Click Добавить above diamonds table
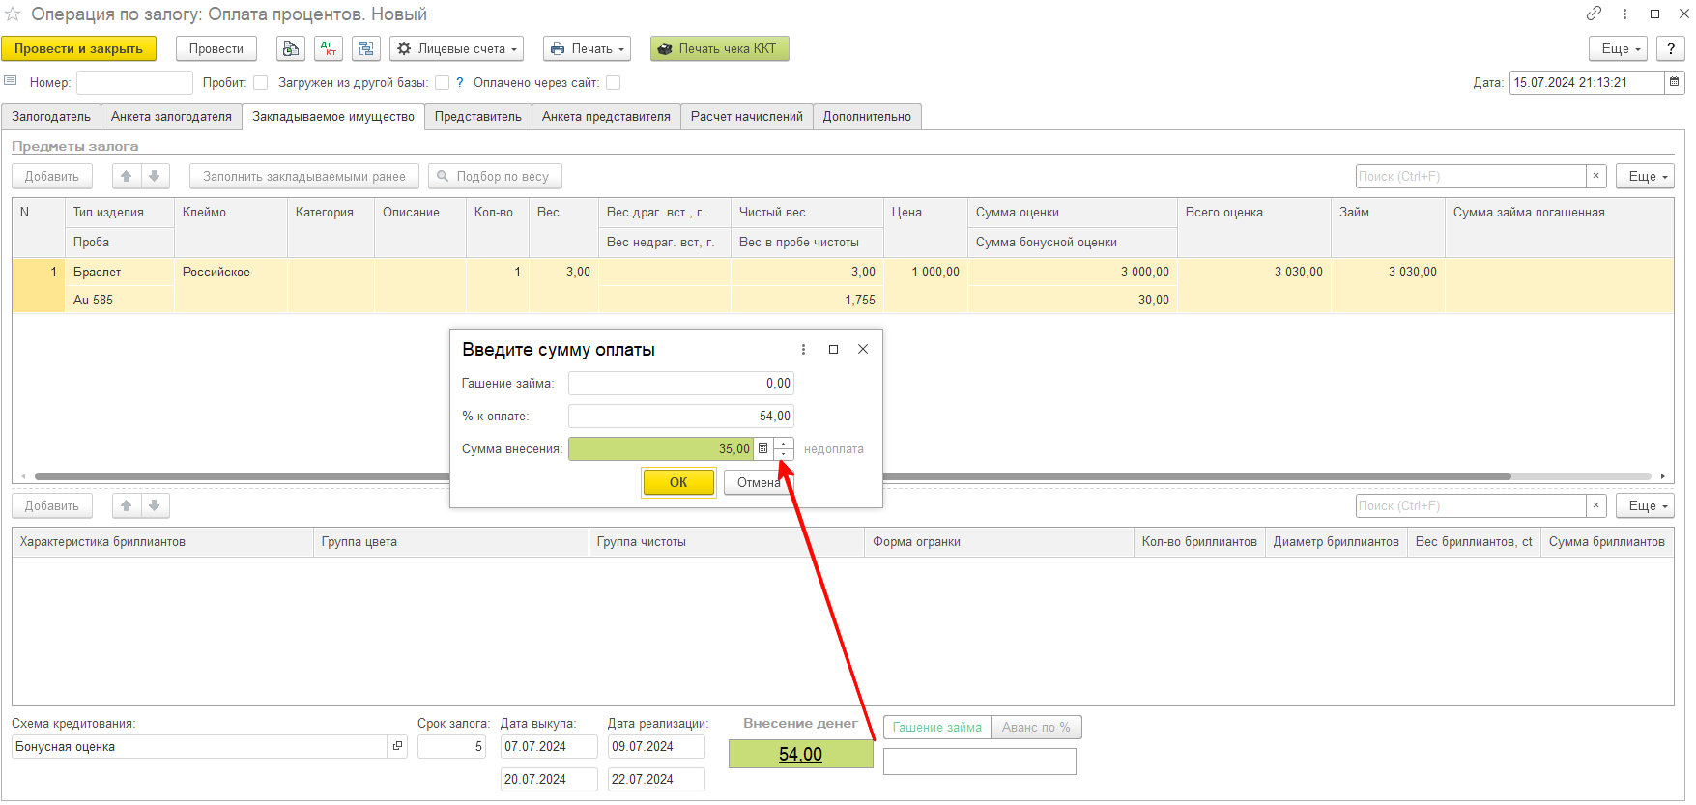 click(x=52, y=505)
